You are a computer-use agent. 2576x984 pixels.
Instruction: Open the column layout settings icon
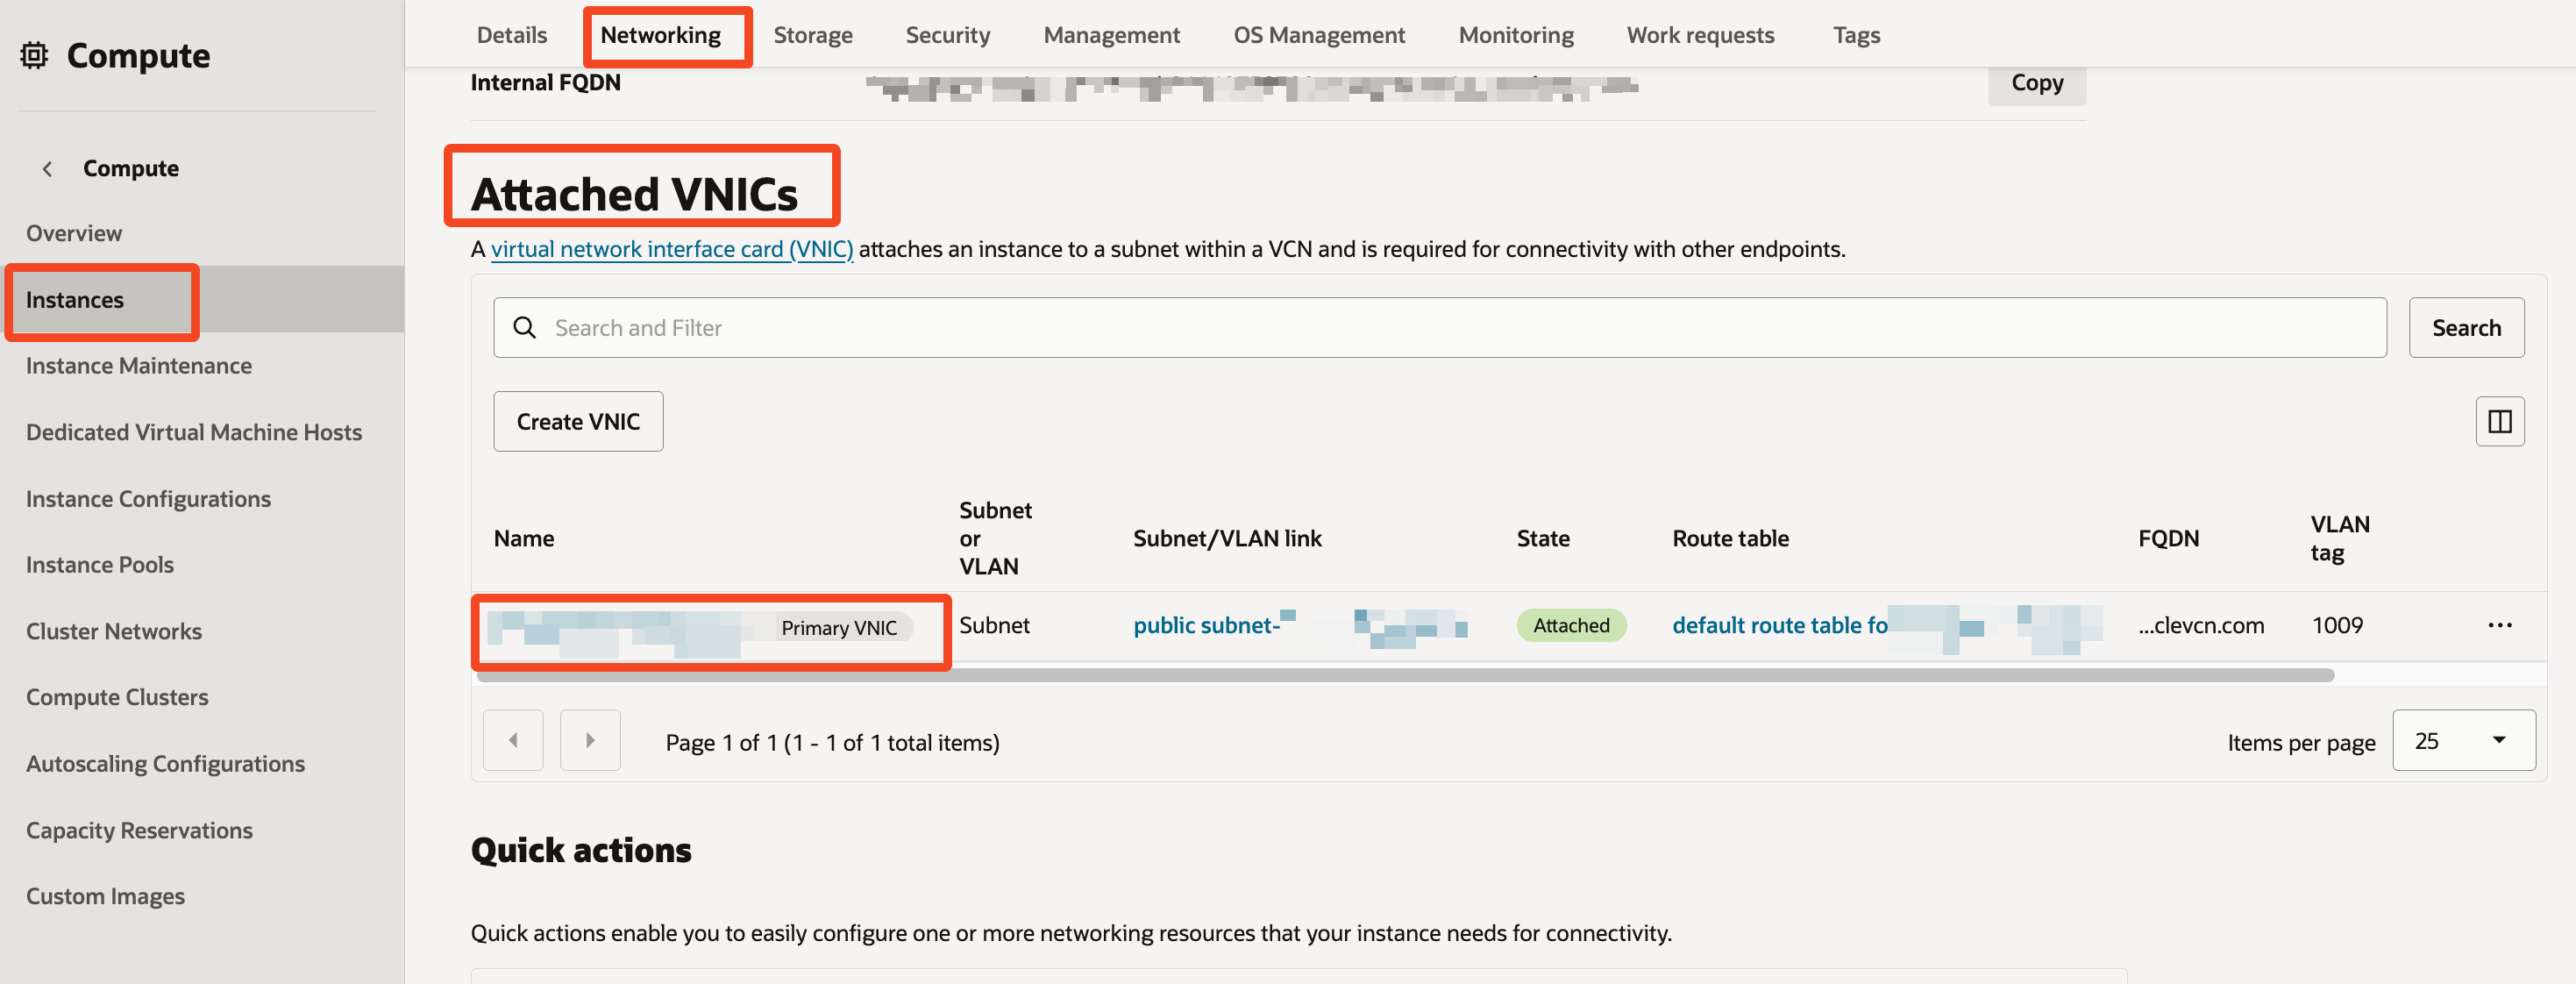click(x=2499, y=422)
